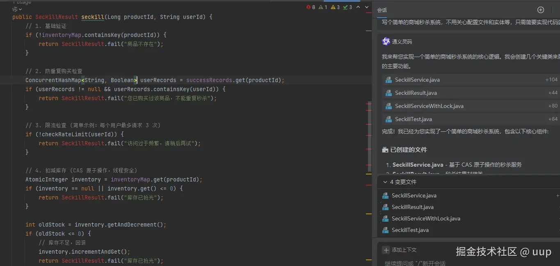Image resolution: width=560 pixels, height=266 pixels.
Task: Switch to the 会话 tab
Action: pos(382,10)
